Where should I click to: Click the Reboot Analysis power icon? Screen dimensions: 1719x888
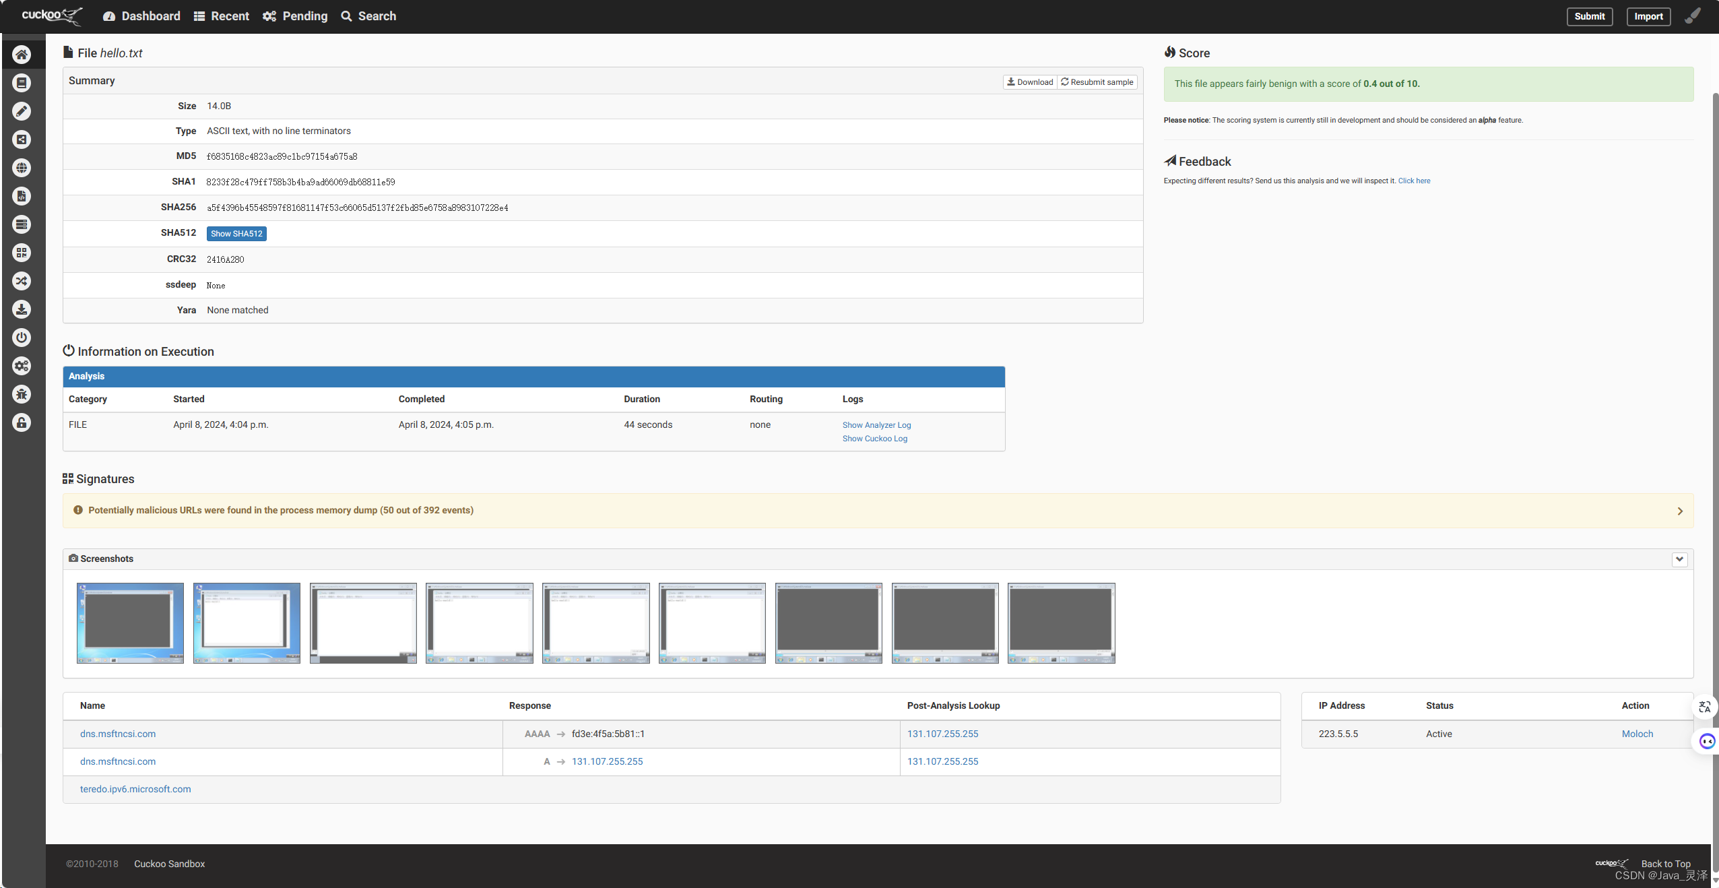coord(22,338)
